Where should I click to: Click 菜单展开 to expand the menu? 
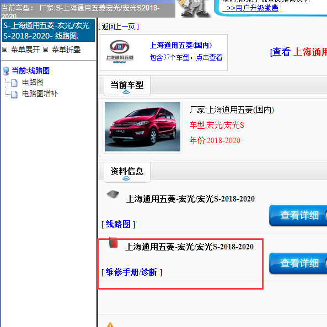tap(25, 50)
